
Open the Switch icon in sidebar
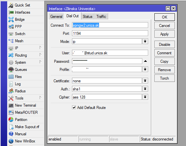(x=11, y=34)
